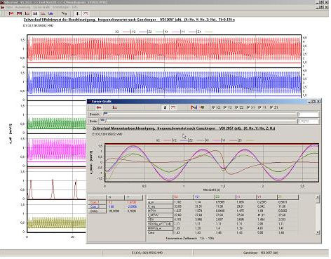Viewport: 331px width, 259px height.
Task: Click the a_w row header in results table
Action: pyautogui.click(x=160, y=202)
